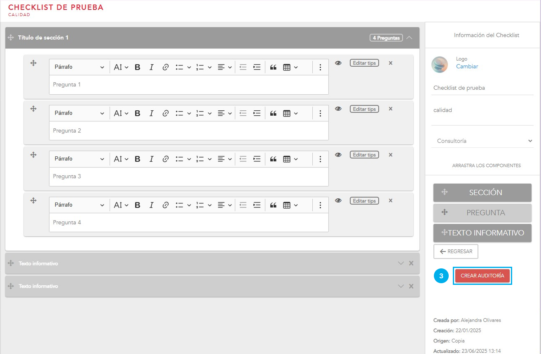Screen dimensions: 541x354
Task: Open the Consultoría category dropdown
Action: click(x=482, y=141)
